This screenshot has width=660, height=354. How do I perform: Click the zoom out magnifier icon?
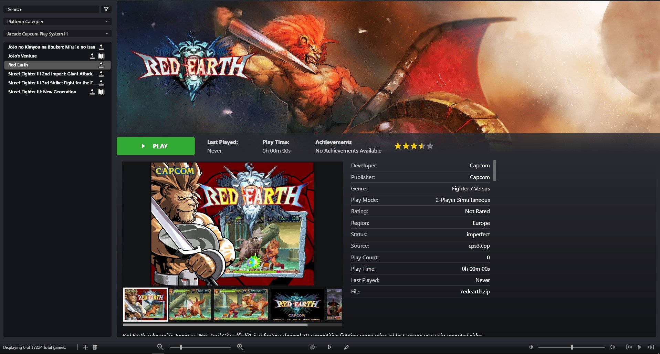160,347
